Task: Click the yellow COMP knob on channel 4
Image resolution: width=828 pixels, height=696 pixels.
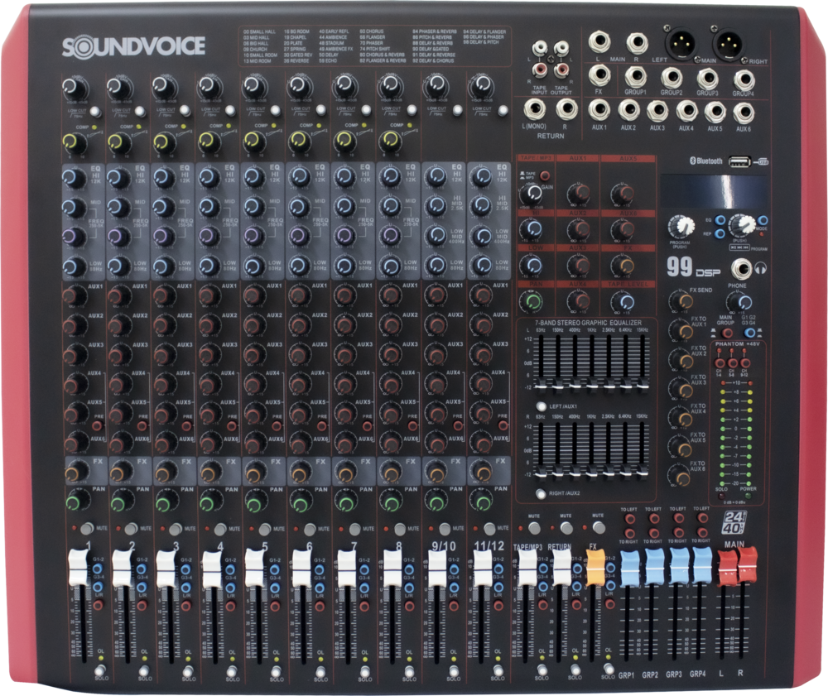Action: [209, 141]
